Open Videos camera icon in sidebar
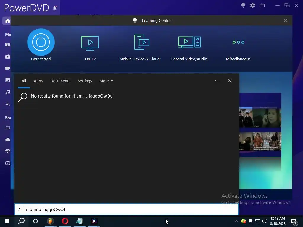 pyautogui.click(x=7, y=68)
